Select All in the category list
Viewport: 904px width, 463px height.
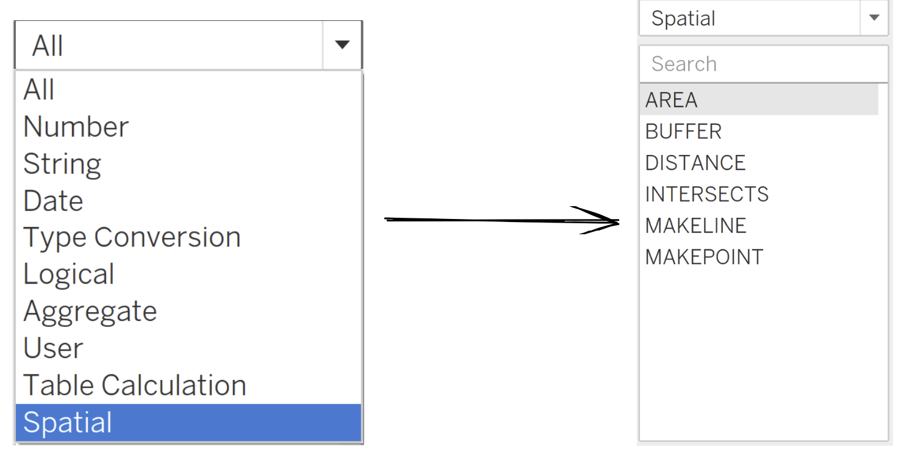tap(39, 90)
